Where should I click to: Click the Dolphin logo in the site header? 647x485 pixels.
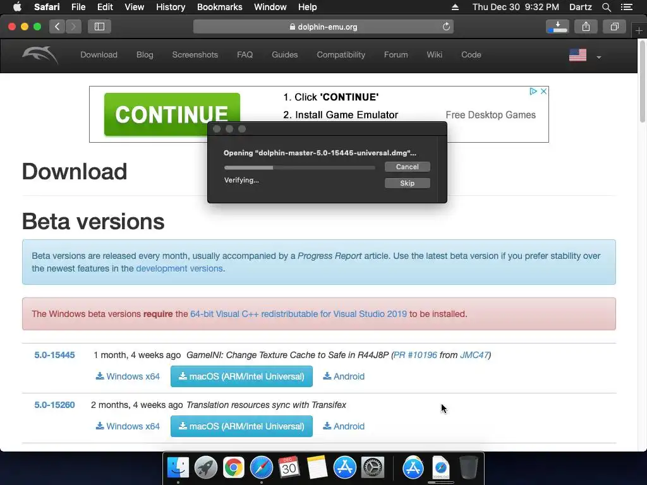[40, 55]
